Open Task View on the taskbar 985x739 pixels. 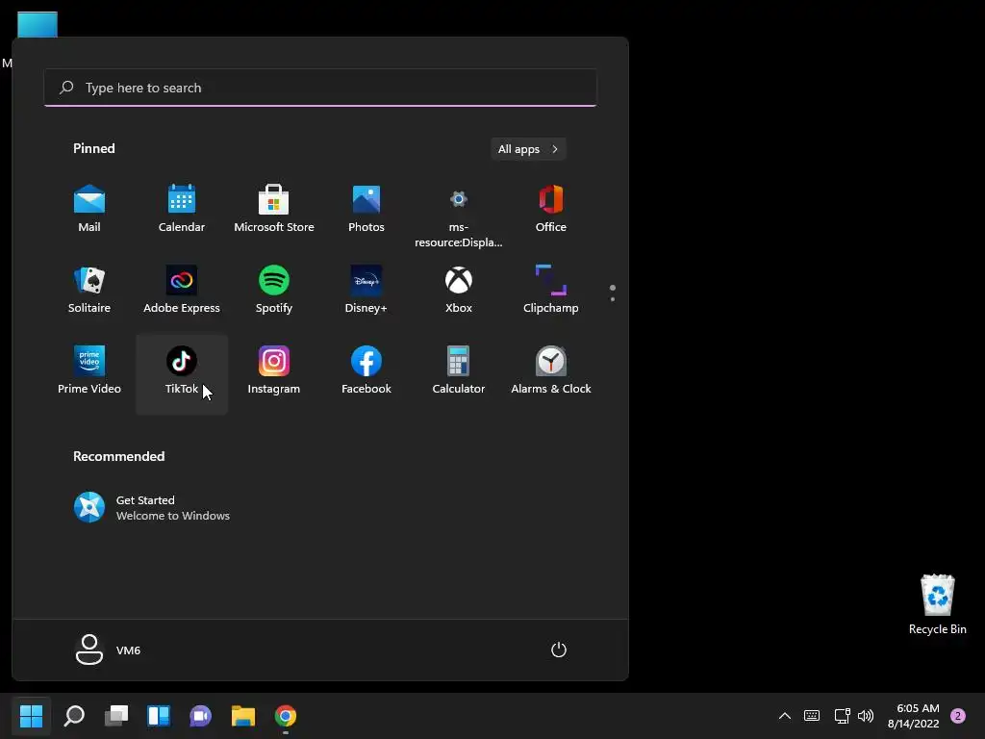point(116,716)
